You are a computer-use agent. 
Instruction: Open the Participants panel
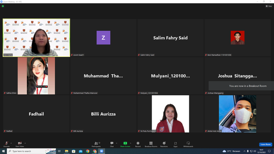point(96,144)
